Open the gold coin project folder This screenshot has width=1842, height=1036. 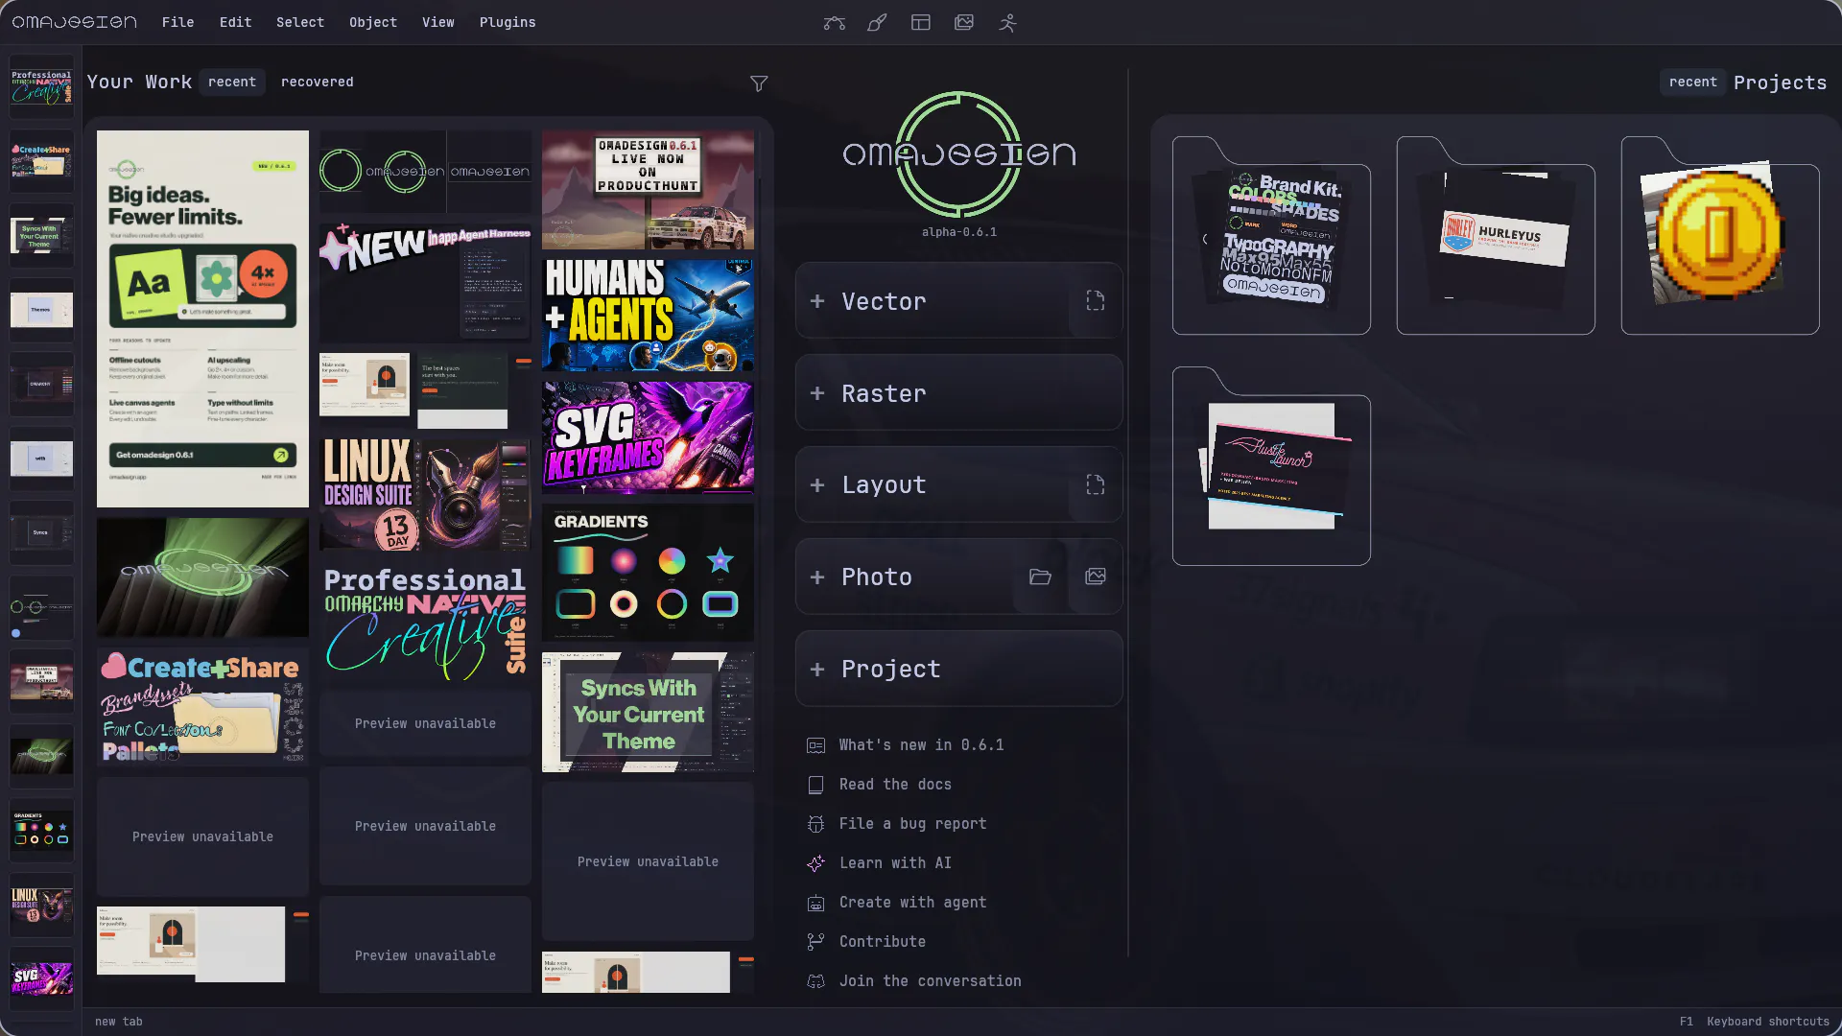1720,236
